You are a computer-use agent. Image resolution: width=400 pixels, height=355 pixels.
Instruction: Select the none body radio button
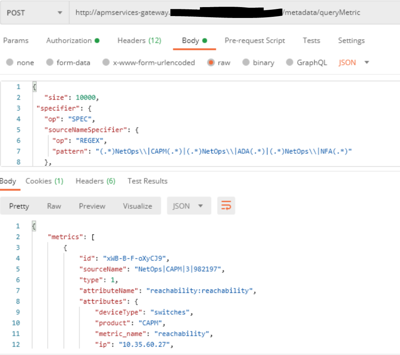10,62
